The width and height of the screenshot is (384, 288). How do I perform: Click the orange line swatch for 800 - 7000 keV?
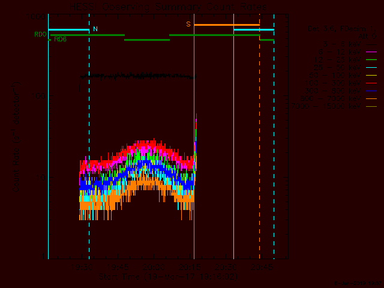[x=371, y=98]
